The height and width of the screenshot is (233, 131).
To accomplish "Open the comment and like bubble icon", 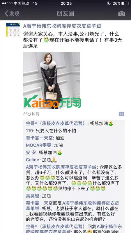I will [x=121, y=114].
